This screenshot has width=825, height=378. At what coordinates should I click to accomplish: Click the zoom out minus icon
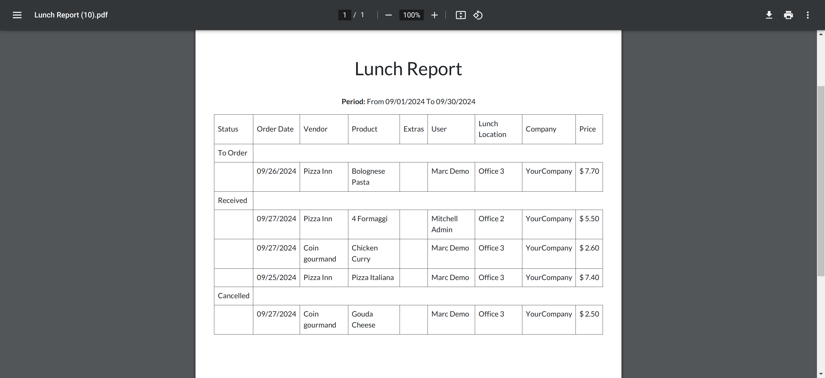click(388, 15)
